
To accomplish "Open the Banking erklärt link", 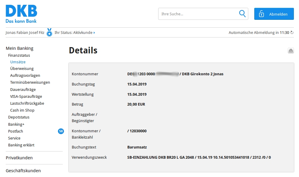I will pyautogui.click(x=21, y=145).
